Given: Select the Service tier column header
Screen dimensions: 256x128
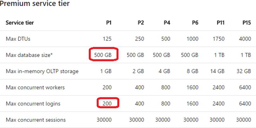Looking at the screenshot, I should pos(20,23).
